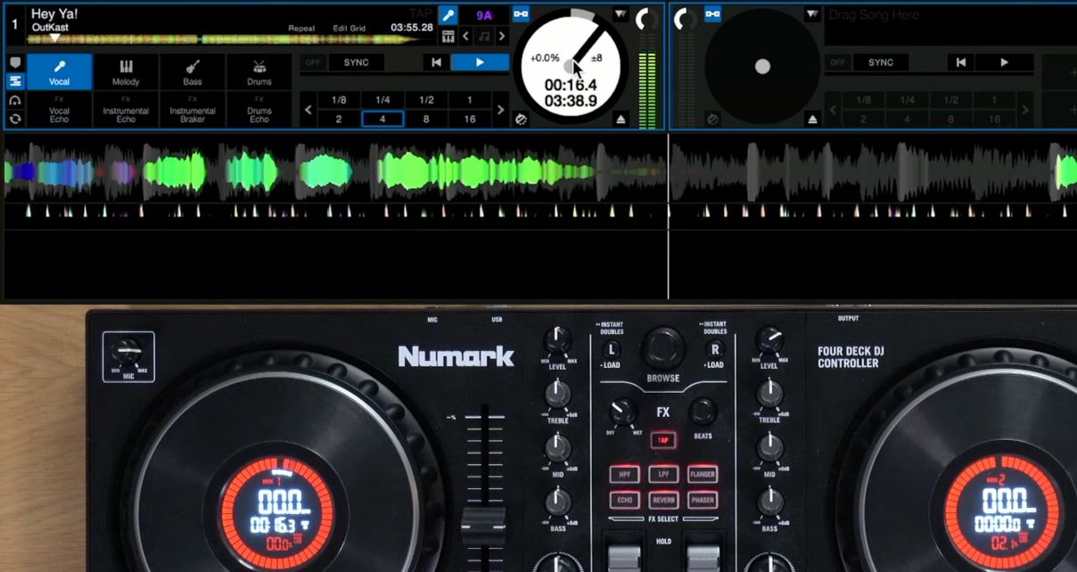This screenshot has width=1077, height=572.
Task: Select the Drums stem pad
Action: pyautogui.click(x=259, y=71)
